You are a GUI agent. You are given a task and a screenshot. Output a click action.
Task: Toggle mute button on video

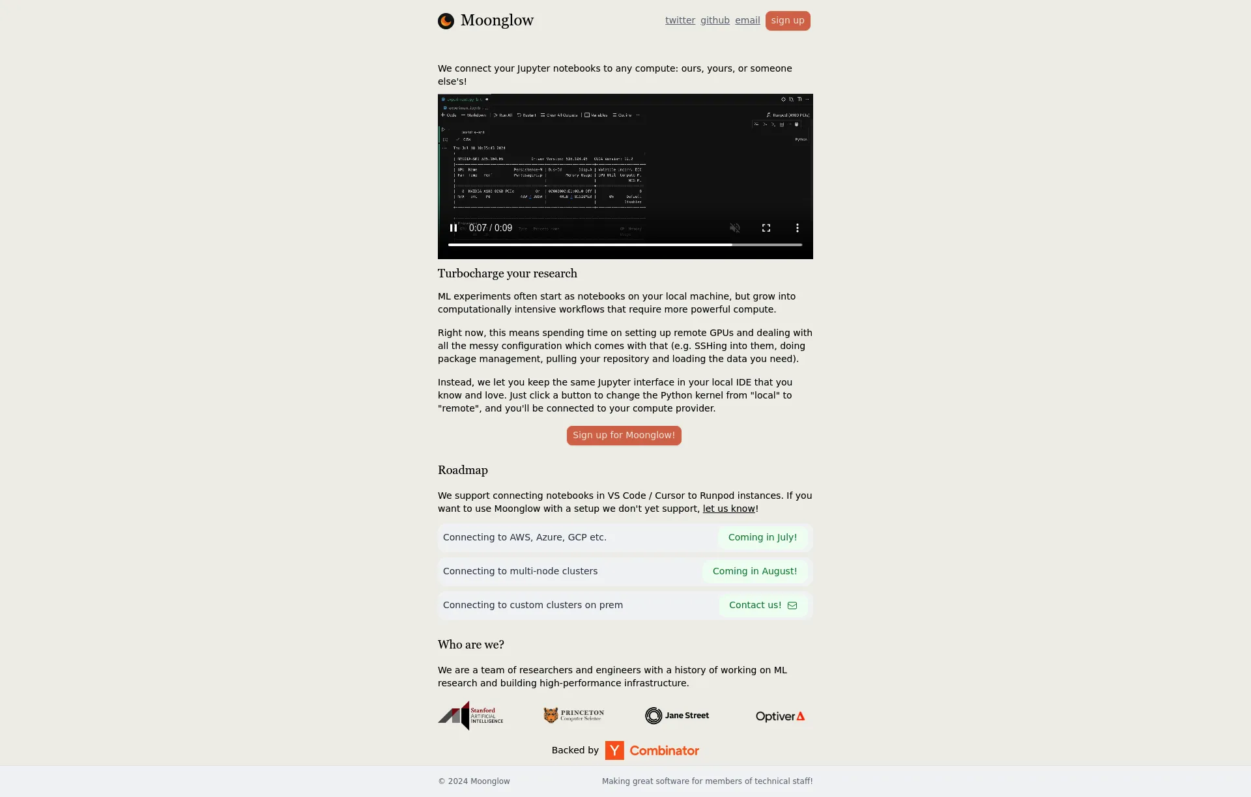pyautogui.click(x=734, y=228)
